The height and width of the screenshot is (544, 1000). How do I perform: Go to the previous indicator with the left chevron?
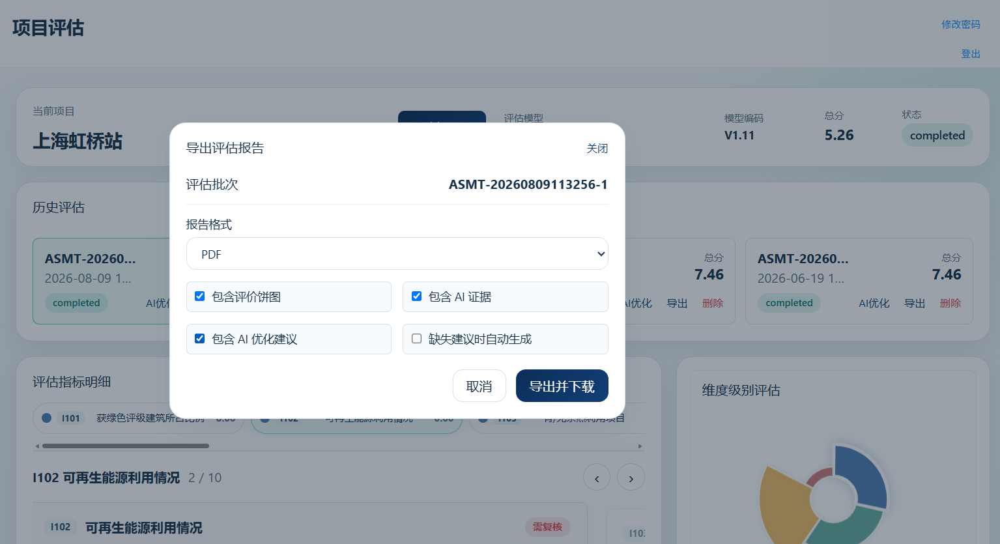pyautogui.click(x=597, y=478)
